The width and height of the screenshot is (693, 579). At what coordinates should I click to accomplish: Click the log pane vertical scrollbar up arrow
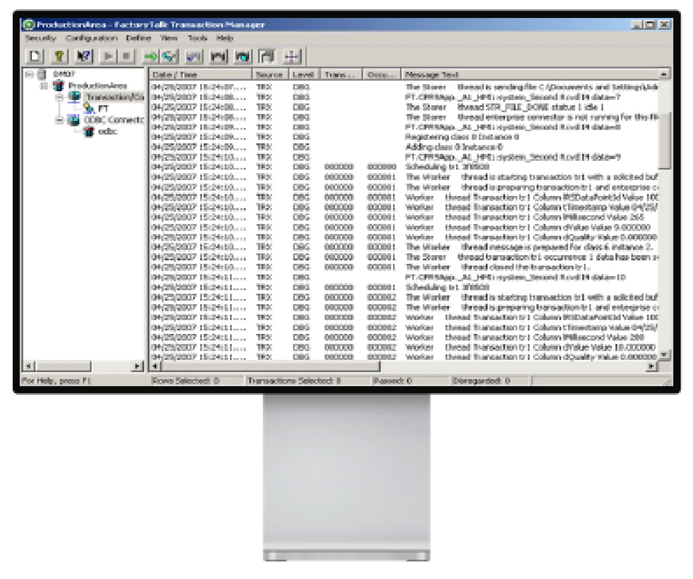(665, 74)
